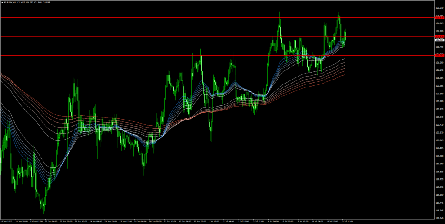
Task: Click the 18 Jun 2020 date label
Action: click(x=8, y=221)
